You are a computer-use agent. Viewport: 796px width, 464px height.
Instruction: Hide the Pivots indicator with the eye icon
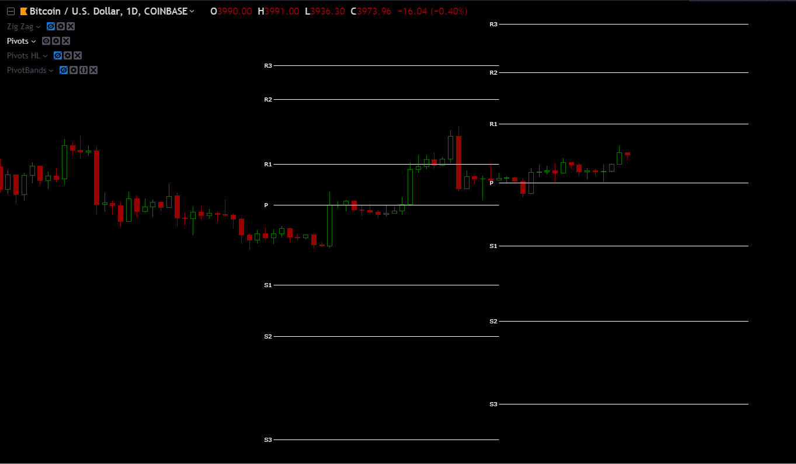[x=46, y=41]
